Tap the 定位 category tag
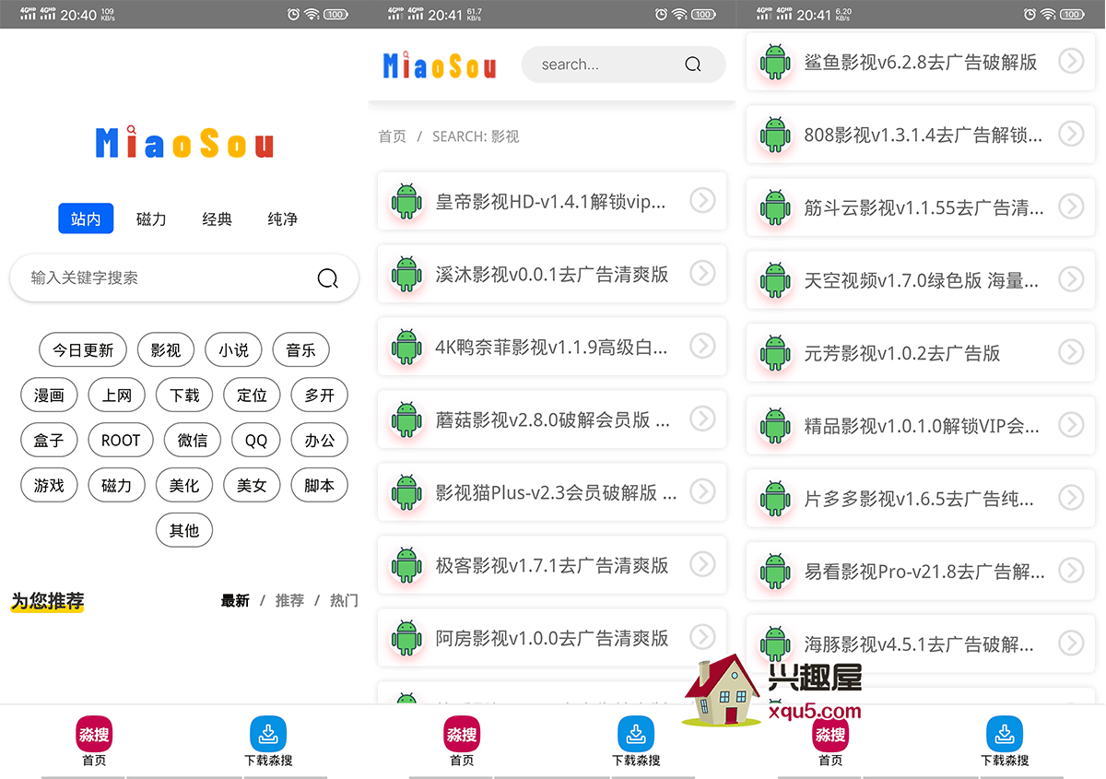The width and height of the screenshot is (1106, 779). coord(252,395)
